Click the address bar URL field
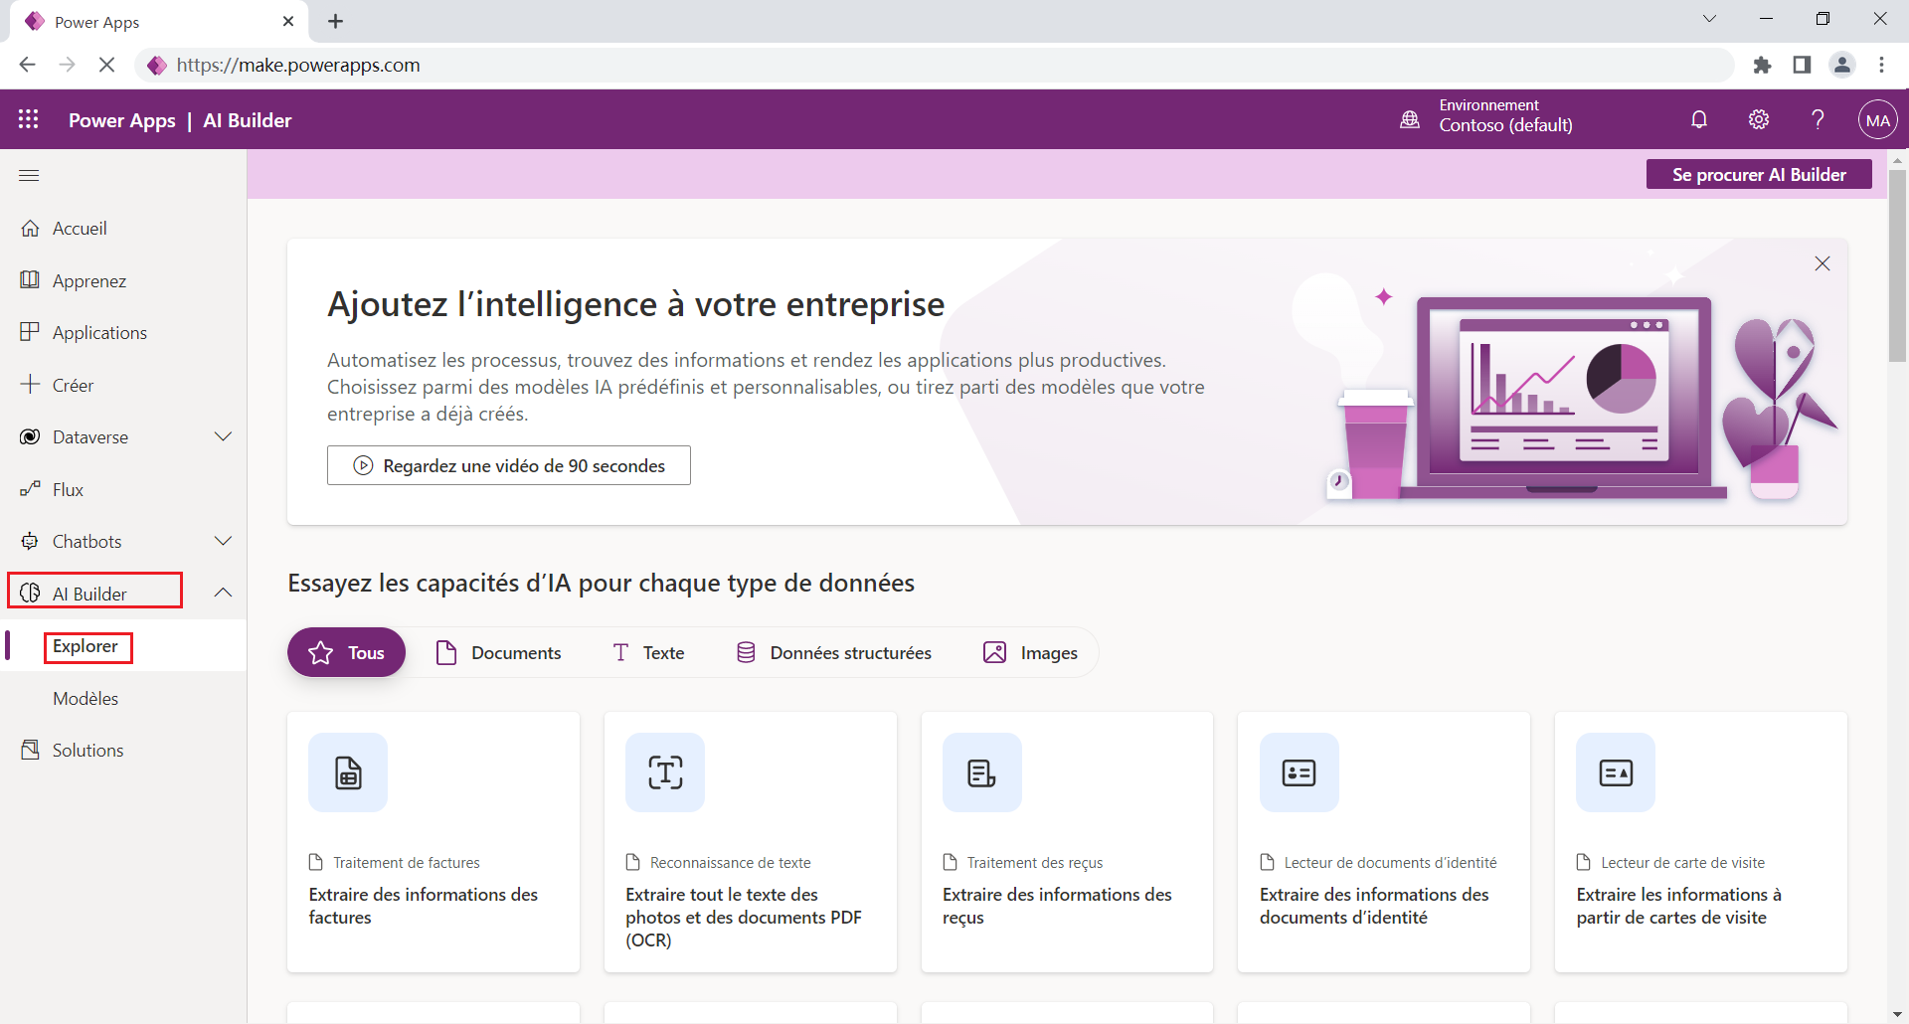 [x=935, y=65]
